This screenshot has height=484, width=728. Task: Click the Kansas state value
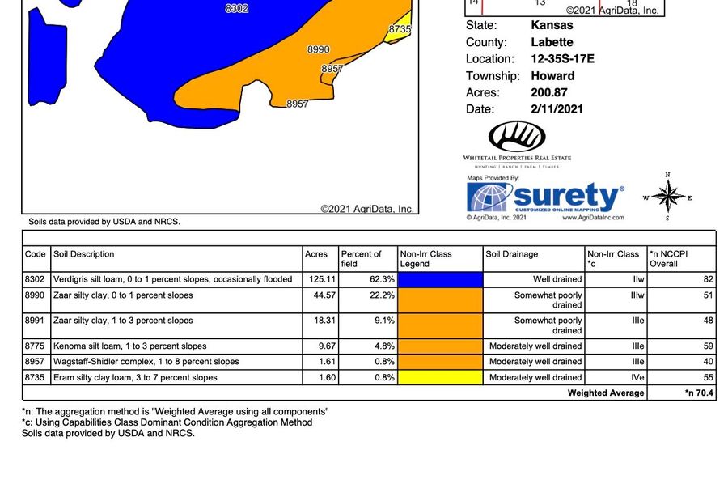pyautogui.click(x=552, y=25)
